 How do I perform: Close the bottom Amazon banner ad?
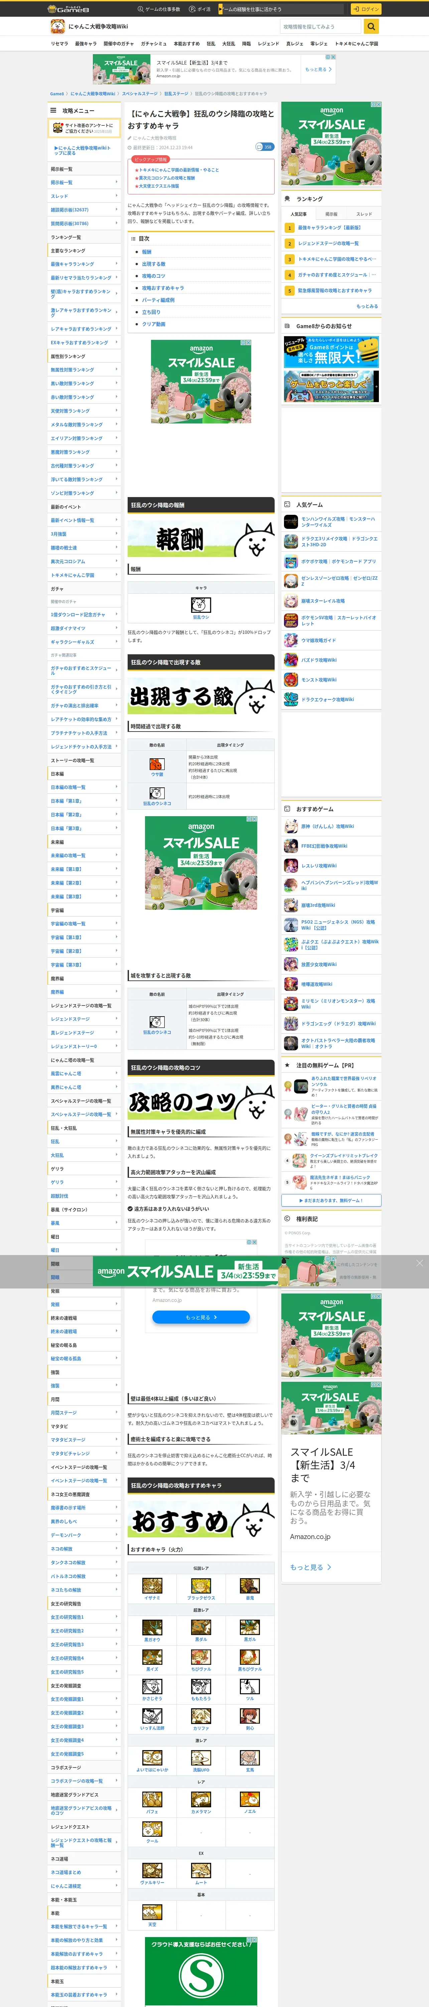click(x=419, y=1263)
